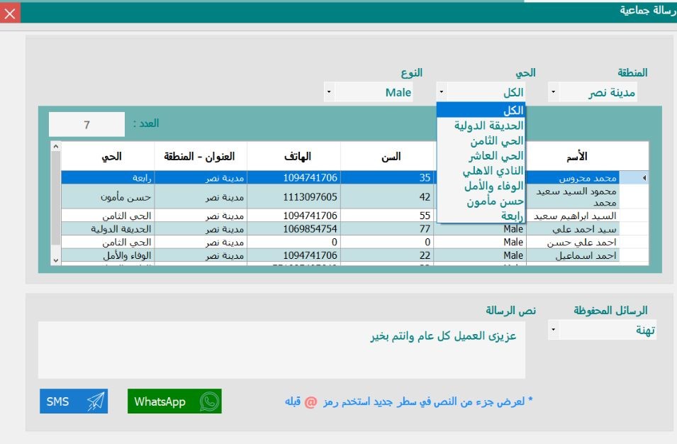Click the الوفاء والأمل district cell in table

[x=108, y=255]
